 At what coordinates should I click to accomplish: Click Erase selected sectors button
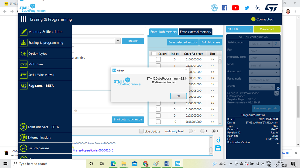coord(183,42)
